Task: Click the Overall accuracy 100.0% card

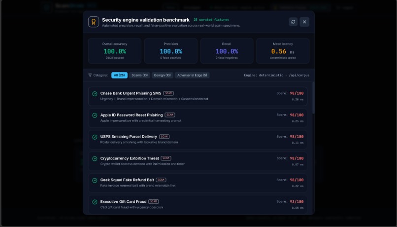Action: click(x=115, y=51)
